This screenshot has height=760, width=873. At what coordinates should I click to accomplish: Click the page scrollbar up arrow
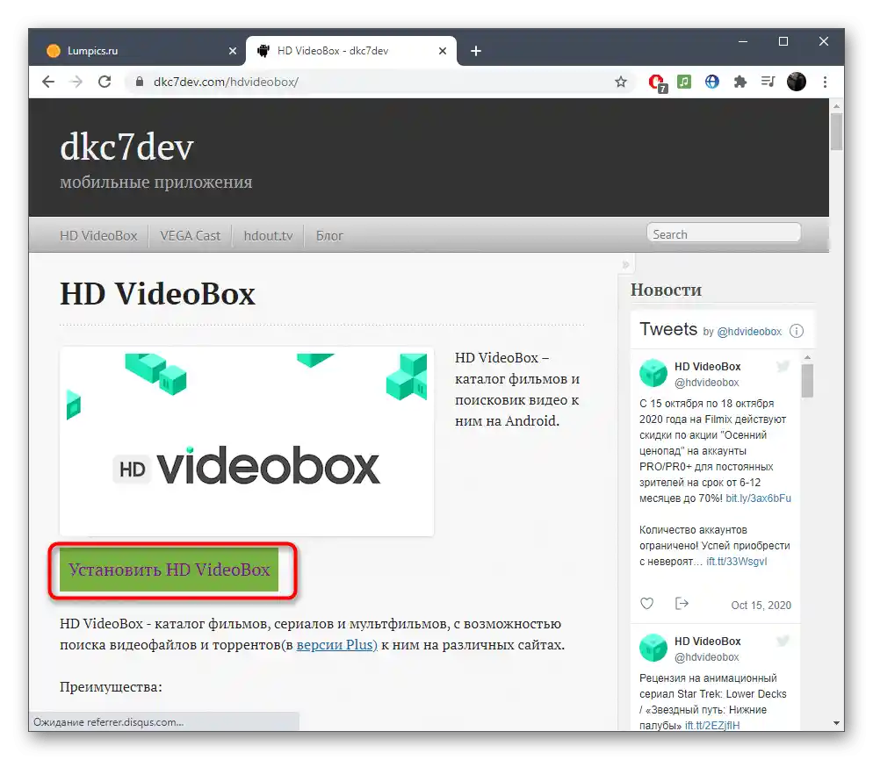(x=836, y=105)
